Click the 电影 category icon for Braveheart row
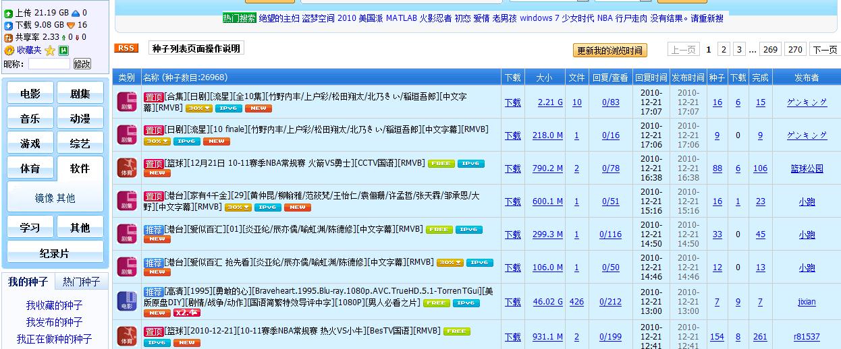 click(x=127, y=302)
